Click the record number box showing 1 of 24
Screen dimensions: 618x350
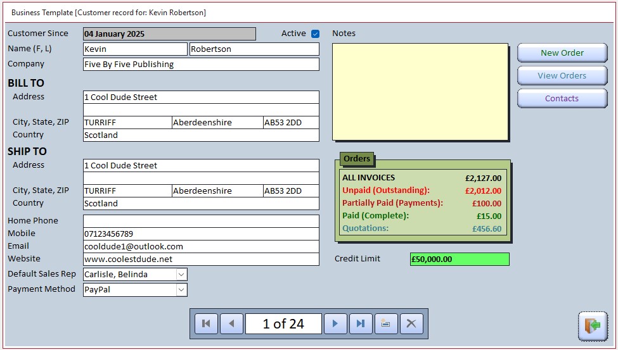pos(283,323)
